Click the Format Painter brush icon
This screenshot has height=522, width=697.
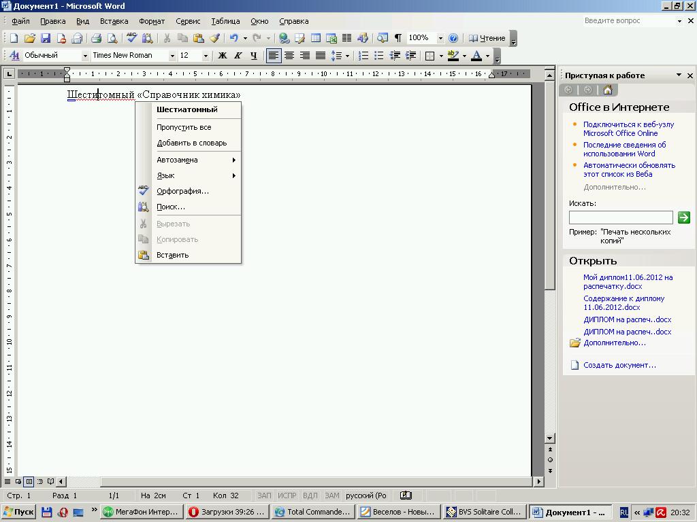(214, 38)
